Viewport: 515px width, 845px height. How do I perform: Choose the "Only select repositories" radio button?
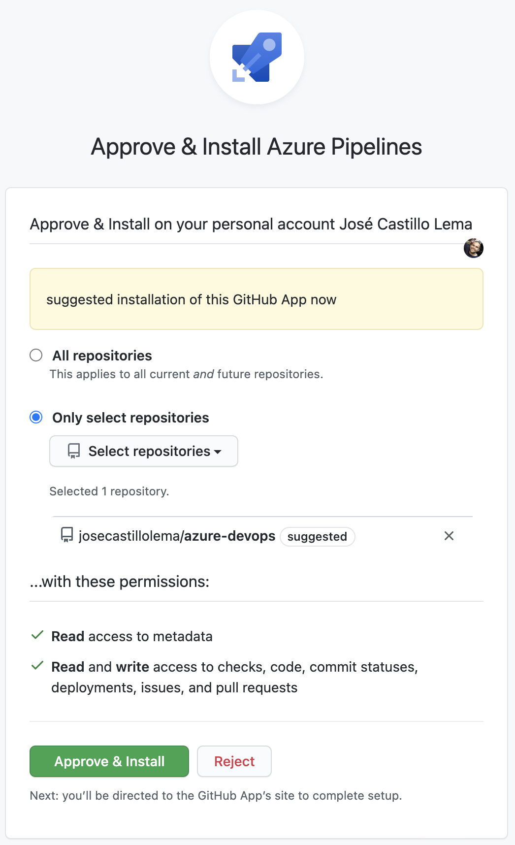tap(36, 418)
